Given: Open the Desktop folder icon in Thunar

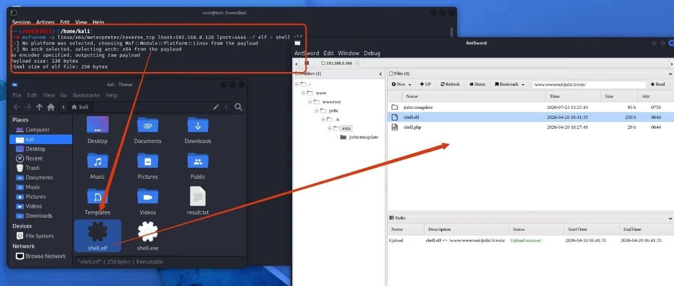Looking at the screenshot, I should pyautogui.click(x=97, y=125).
